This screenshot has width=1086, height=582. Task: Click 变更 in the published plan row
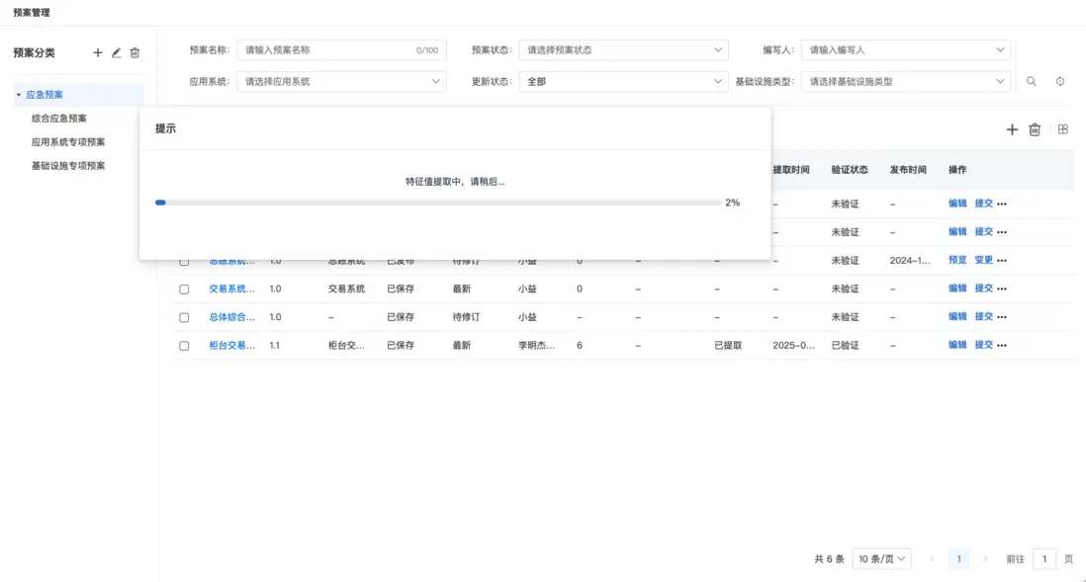983,260
